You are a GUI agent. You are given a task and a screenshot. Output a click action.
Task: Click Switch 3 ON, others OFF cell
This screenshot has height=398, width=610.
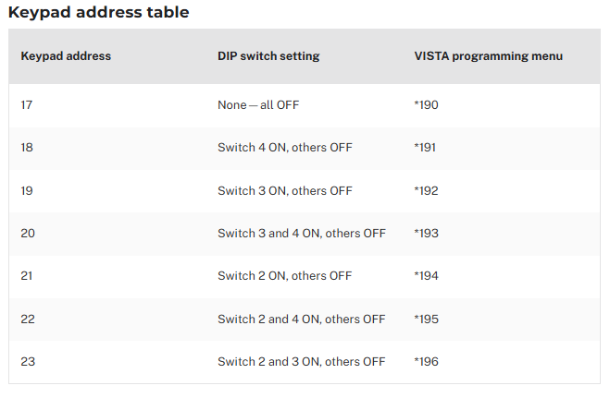[x=285, y=190]
